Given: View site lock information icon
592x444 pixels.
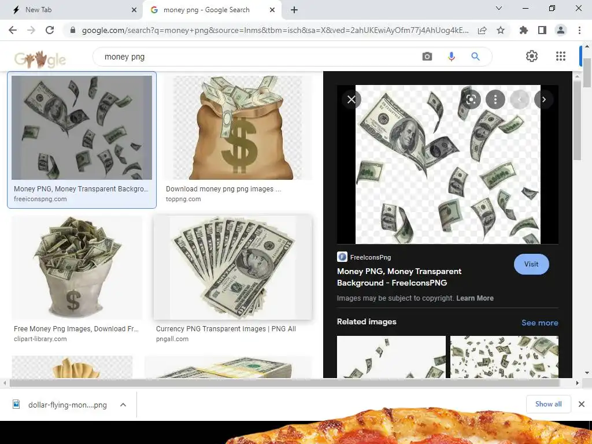Looking at the screenshot, I should (x=73, y=30).
